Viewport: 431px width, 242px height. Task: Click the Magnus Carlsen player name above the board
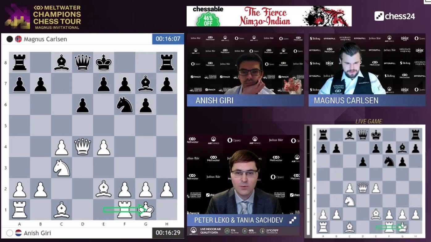(x=45, y=39)
